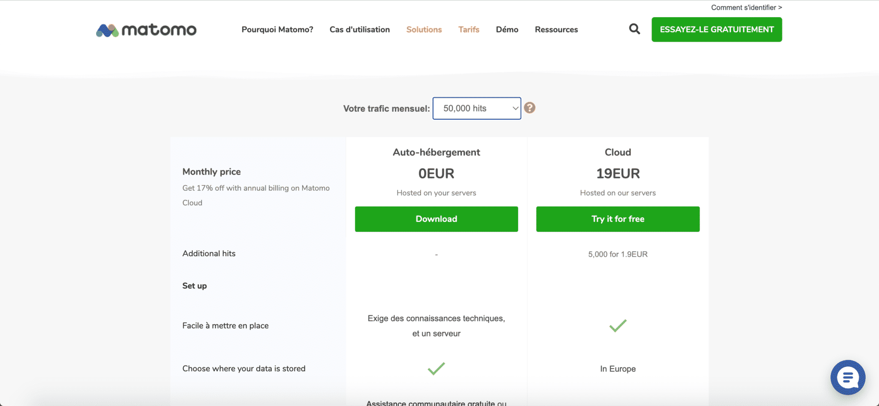Click the green checkmark in the Cloud column
This screenshot has height=406, width=879.
[x=618, y=326]
